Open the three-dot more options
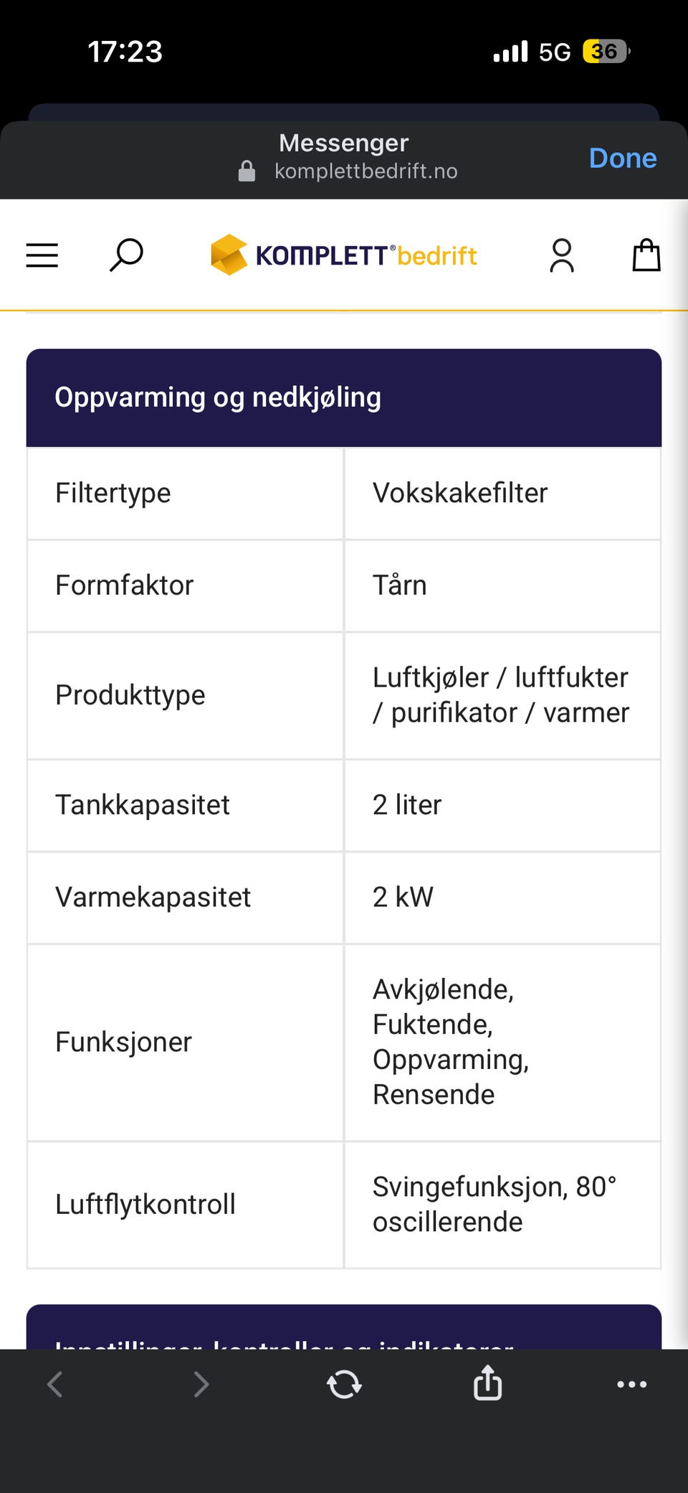The width and height of the screenshot is (688, 1493). [632, 1384]
